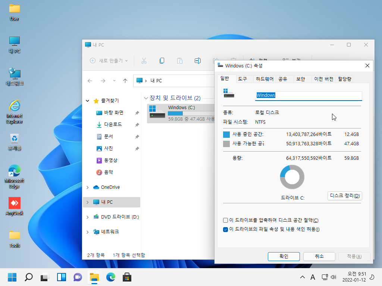382x286 pixels.
Task: Open the 새로 만들기 dropdown
Action: (109, 61)
